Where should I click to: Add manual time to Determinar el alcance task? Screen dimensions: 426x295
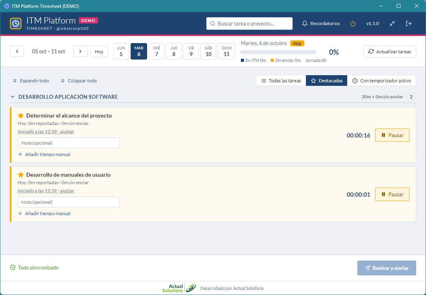click(44, 154)
